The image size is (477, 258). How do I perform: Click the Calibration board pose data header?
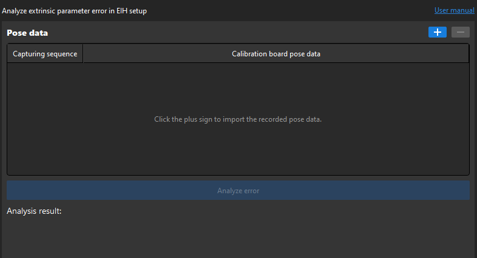pos(276,54)
